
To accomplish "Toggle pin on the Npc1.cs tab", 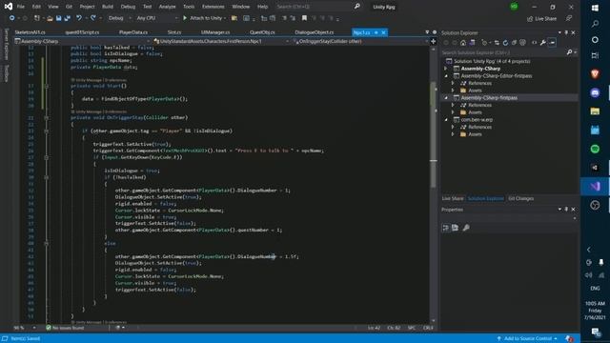I will click(376, 32).
